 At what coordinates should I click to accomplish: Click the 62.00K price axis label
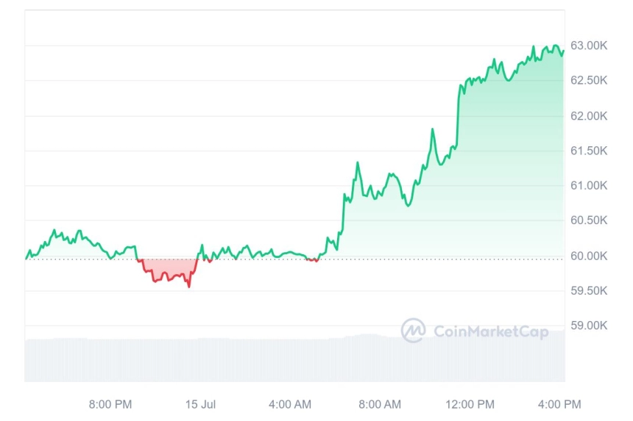click(x=589, y=116)
